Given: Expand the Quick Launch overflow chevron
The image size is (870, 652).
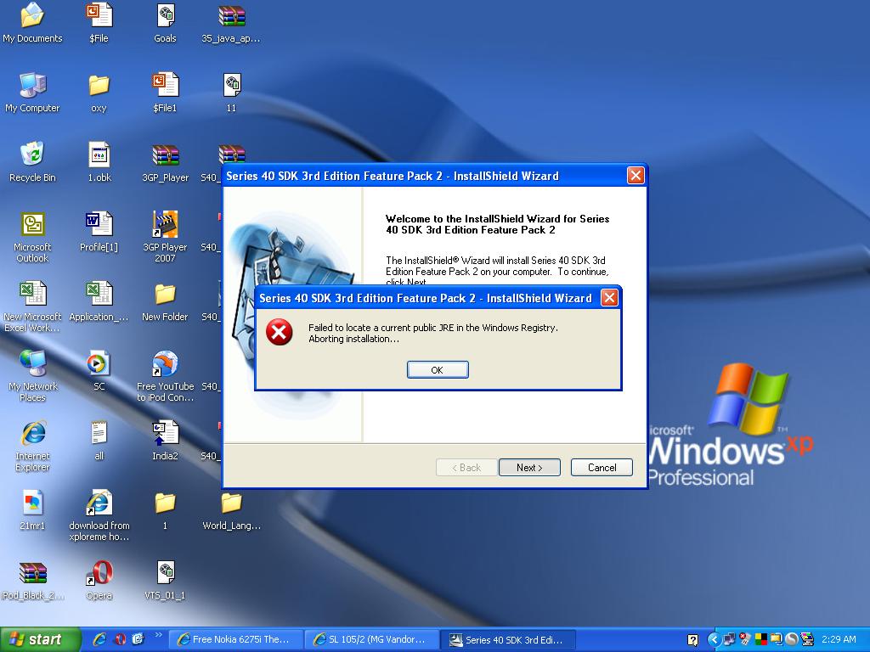Looking at the screenshot, I should click(158, 635).
